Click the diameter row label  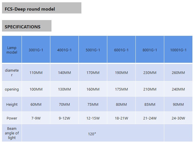12,72
